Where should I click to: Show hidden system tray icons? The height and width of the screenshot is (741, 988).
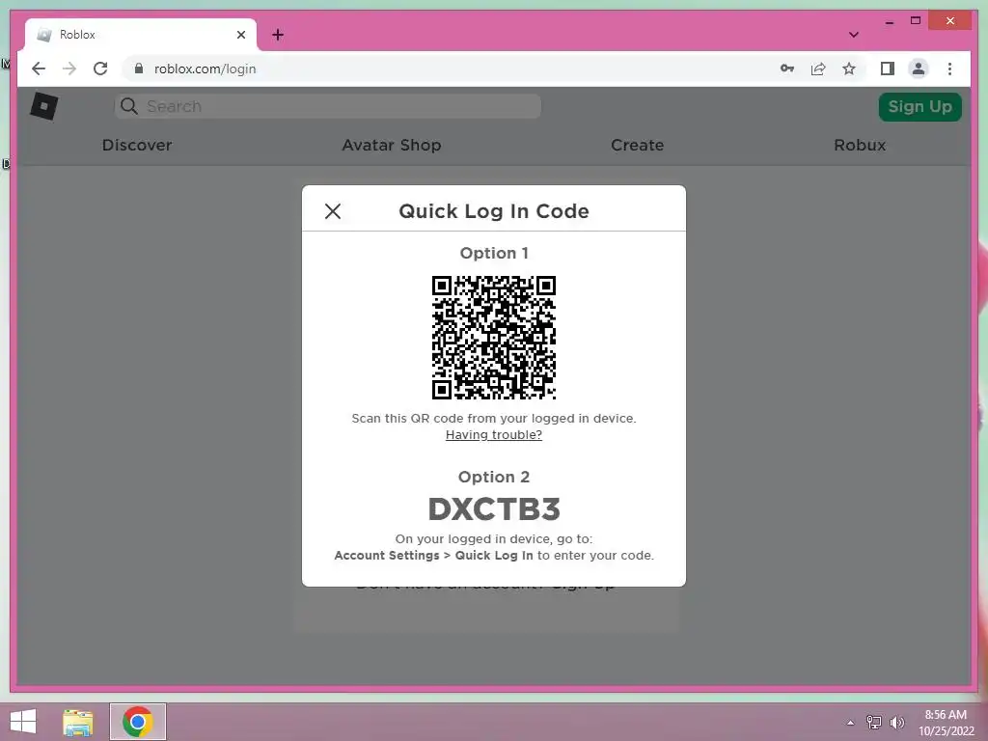[850, 723]
